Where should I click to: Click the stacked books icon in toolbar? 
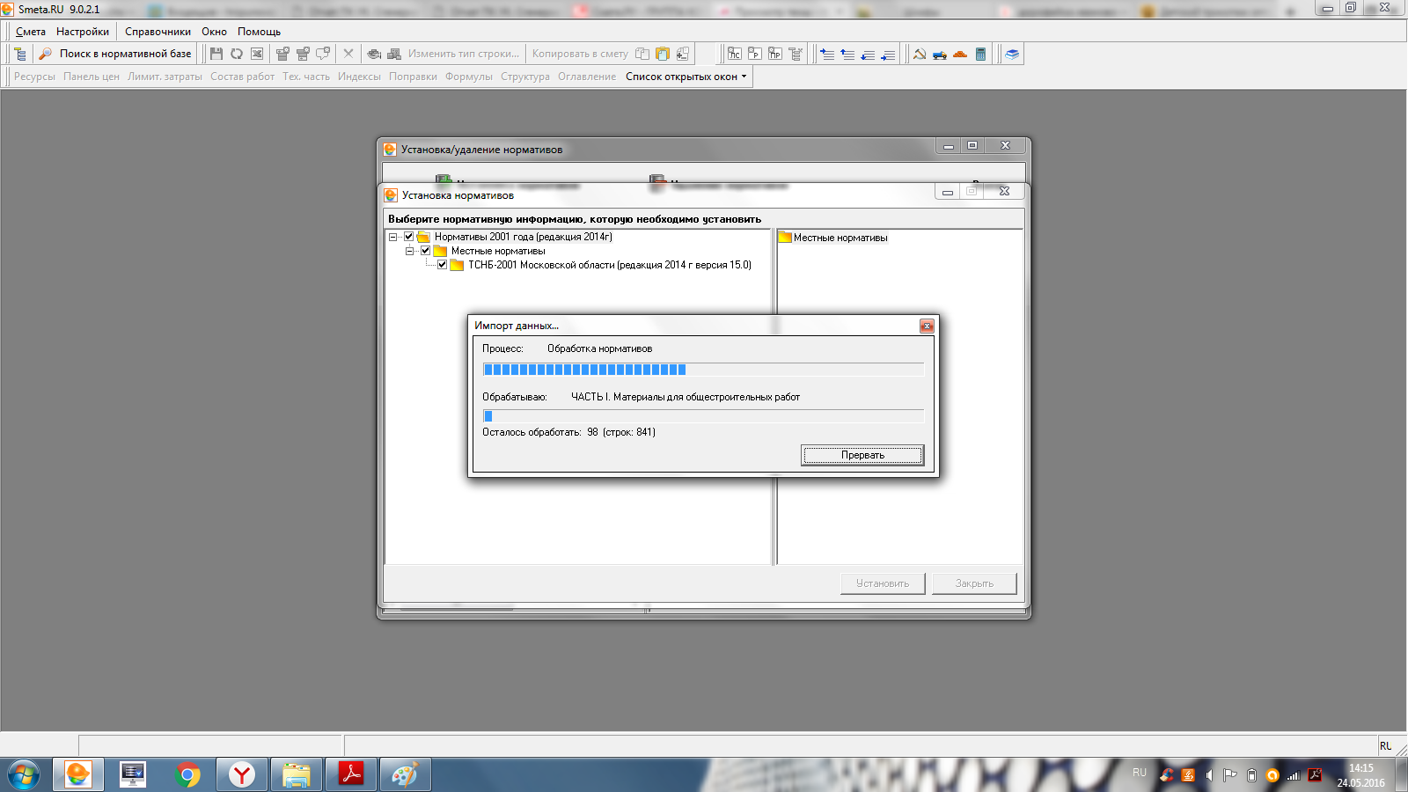[1013, 54]
